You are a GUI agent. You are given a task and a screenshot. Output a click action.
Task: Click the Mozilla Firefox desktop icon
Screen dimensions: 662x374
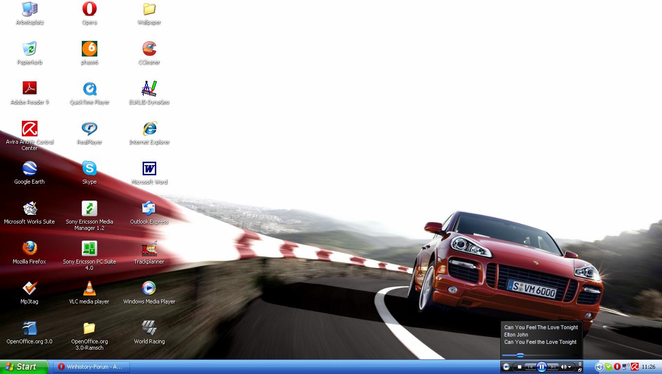[x=29, y=249]
